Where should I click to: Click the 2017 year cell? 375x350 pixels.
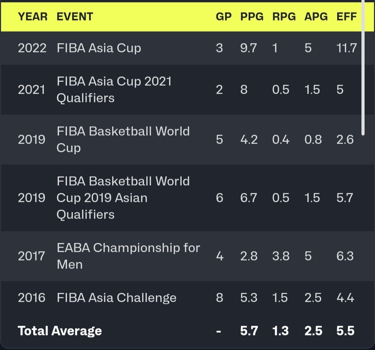pos(31,256)
